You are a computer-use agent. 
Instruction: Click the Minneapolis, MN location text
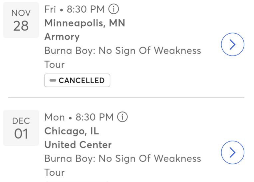coord(85,24)
